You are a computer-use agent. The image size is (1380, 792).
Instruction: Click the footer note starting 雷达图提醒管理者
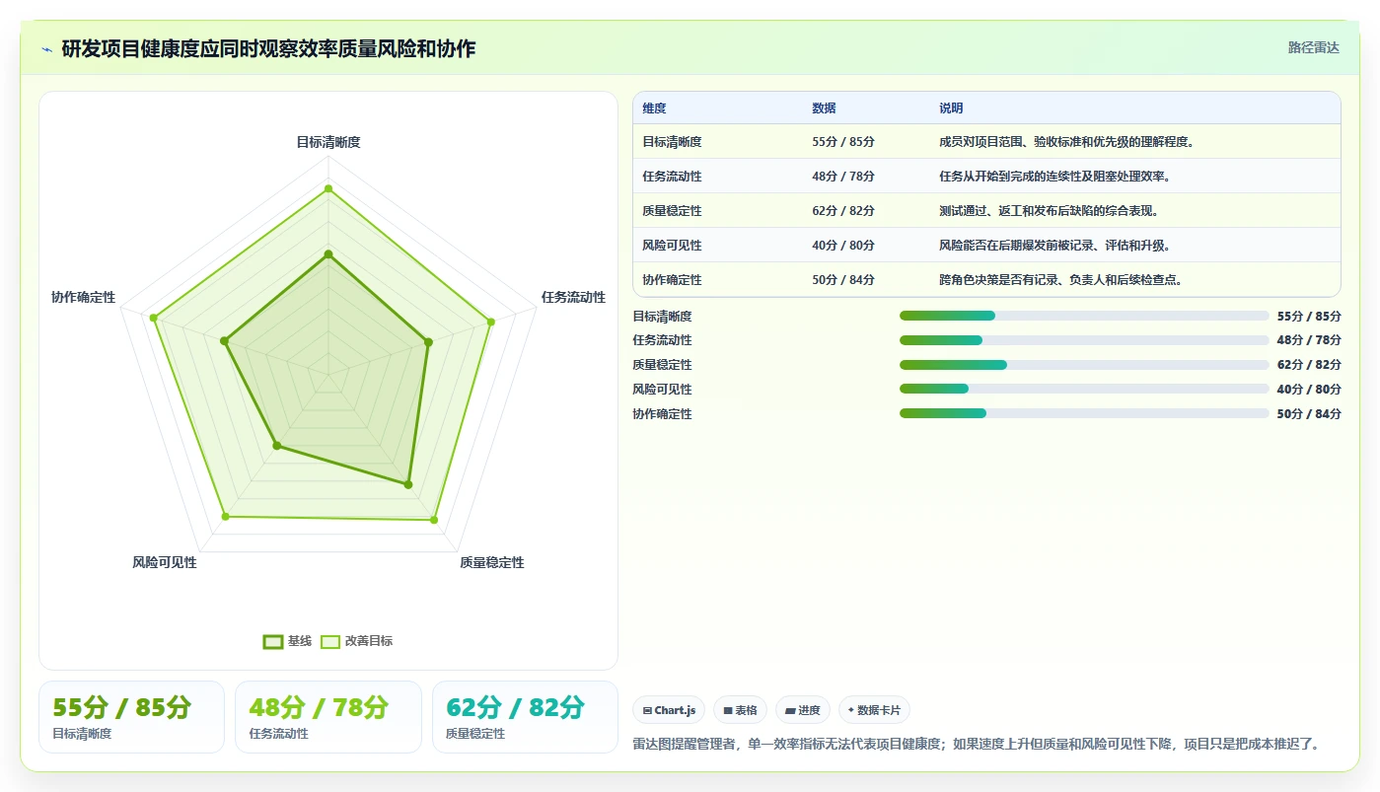click(976, 744)
